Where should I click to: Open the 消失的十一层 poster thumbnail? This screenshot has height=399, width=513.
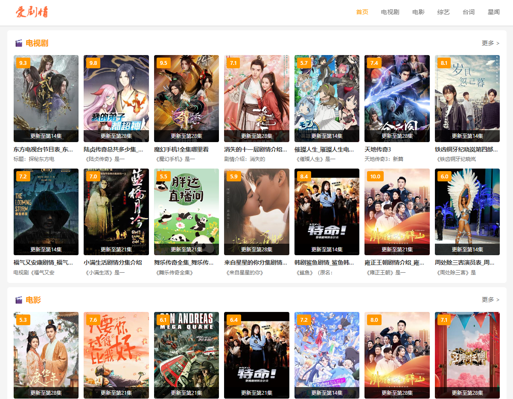click(256, 96)
